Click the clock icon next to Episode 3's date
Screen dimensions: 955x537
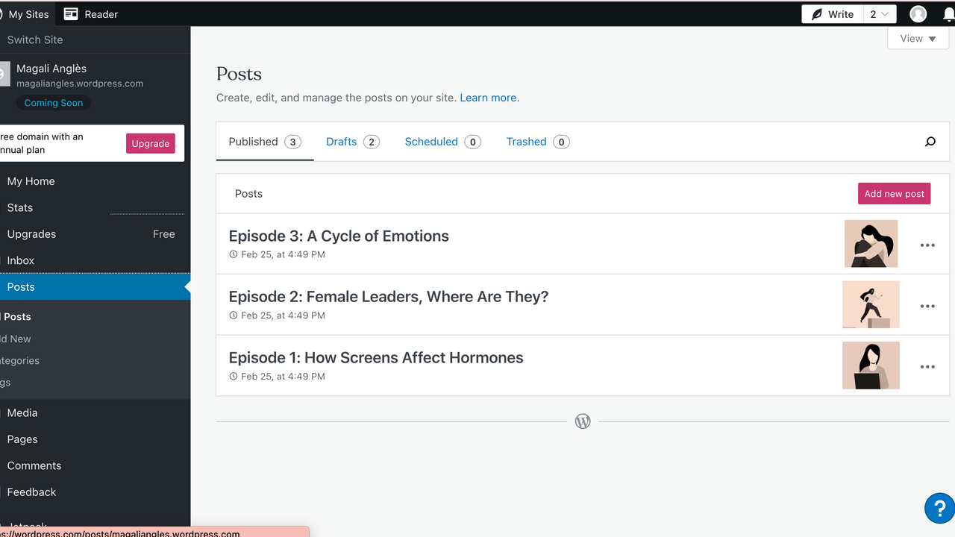(x=234, y=254)
